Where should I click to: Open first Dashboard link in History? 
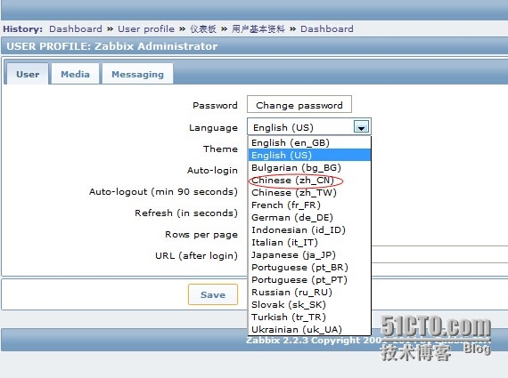coord(76,28)
